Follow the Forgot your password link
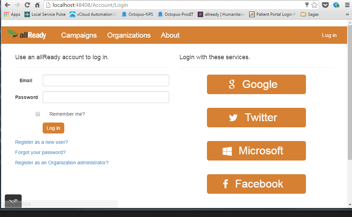This screenshot has height=217, width=352. (41, 152)
